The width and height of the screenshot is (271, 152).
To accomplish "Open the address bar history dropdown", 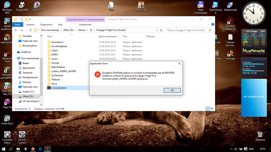I will (x=157, y=30).
